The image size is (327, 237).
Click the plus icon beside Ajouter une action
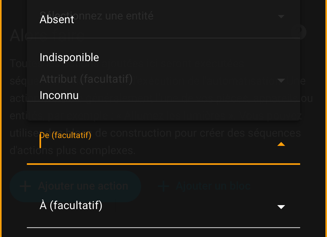tap(26, 186)
